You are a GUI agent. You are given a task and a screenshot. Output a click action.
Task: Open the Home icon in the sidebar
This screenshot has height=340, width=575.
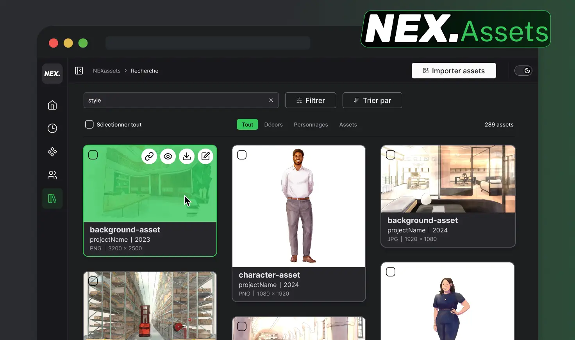coord(52,105)
